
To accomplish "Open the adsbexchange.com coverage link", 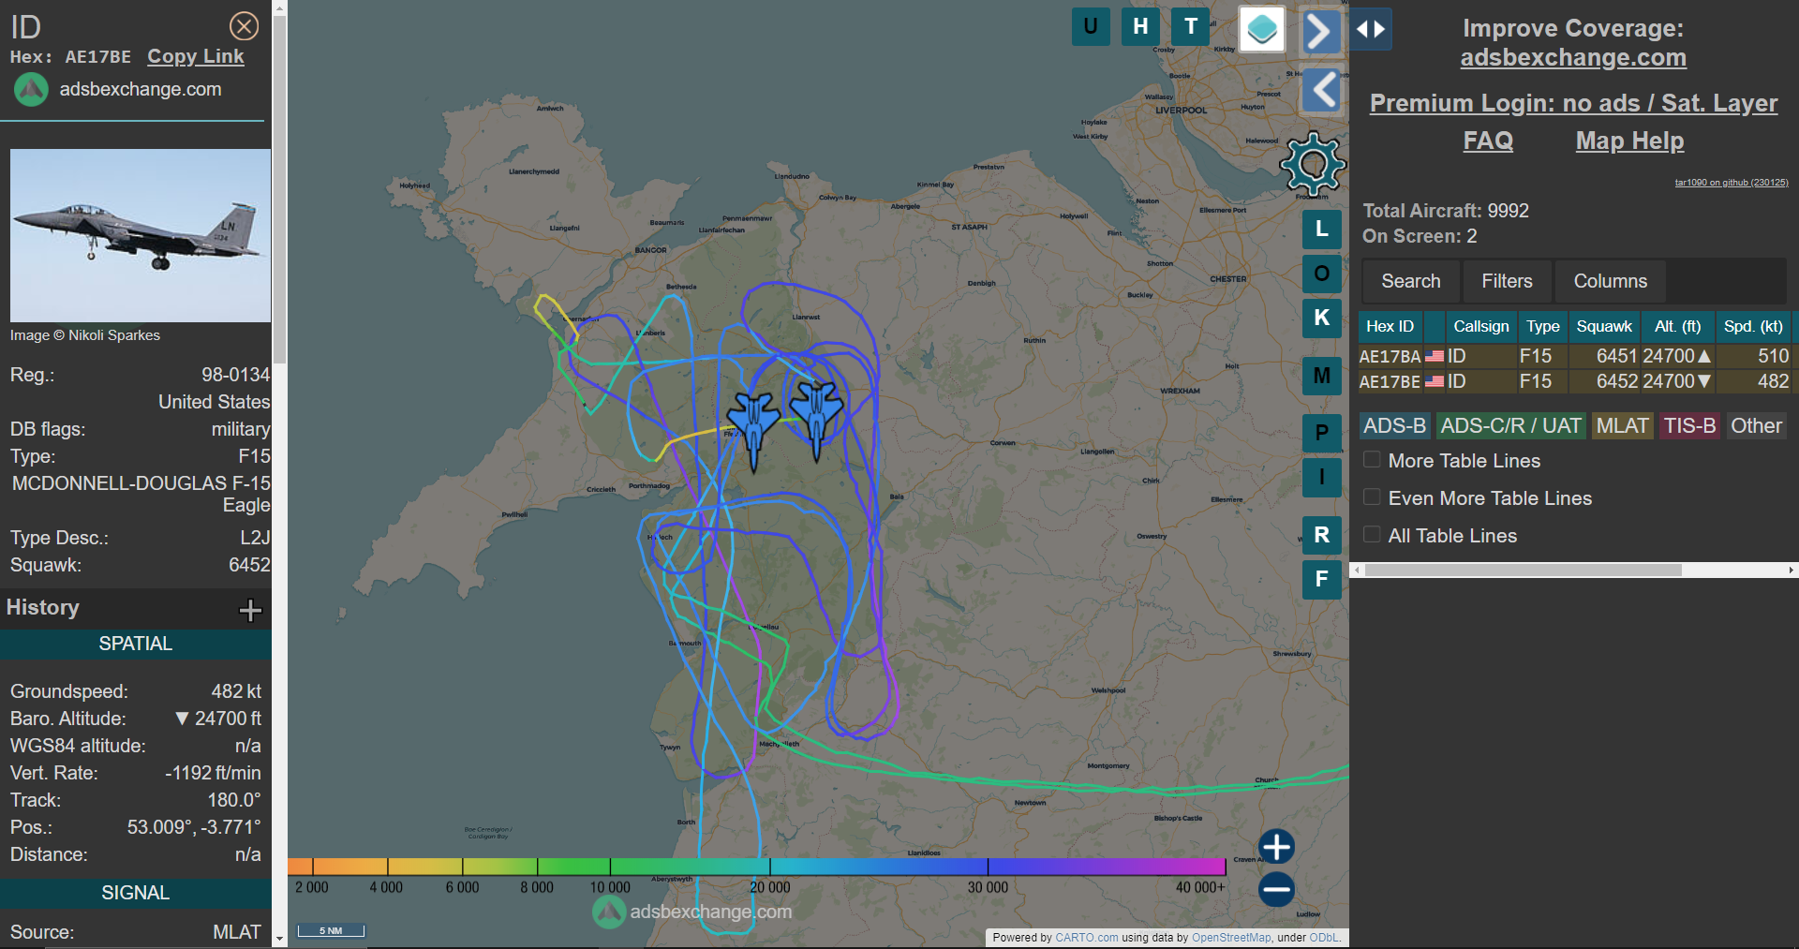I will tap(1573, 58).
